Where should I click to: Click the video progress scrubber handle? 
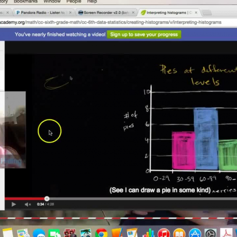click(47, 199)
